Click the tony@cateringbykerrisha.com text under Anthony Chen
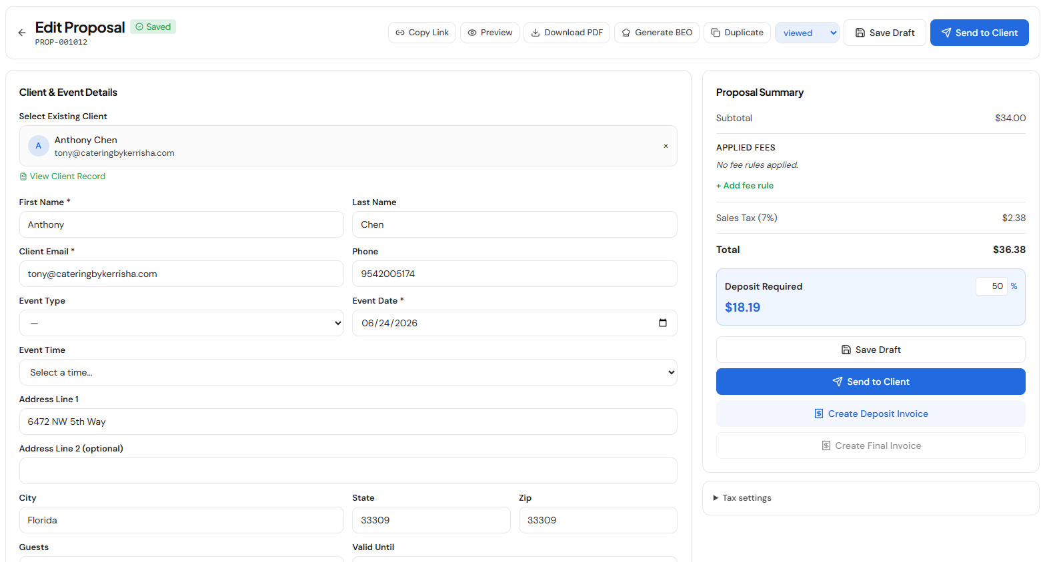This screenshot has height=562, width=1047. (x=115, y=153)
